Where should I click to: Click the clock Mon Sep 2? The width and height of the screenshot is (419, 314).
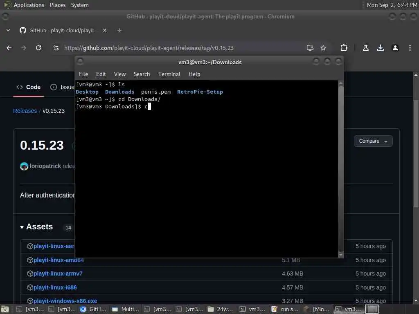pos(392,5)
